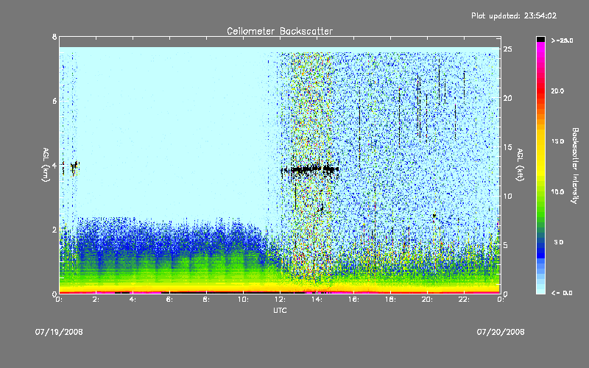Click the 2 km tick label
The height and width of the screenshot is (368, 589).
tap(54, 230)
